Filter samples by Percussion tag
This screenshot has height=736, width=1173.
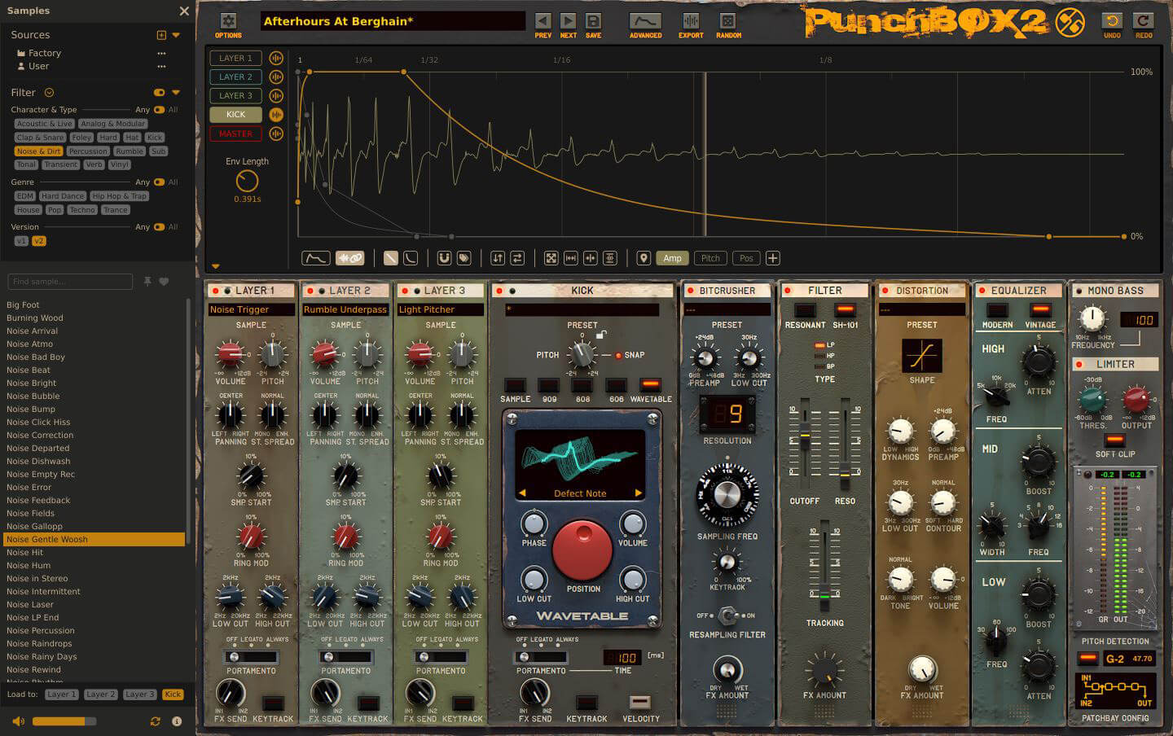(x=88, y=151)
